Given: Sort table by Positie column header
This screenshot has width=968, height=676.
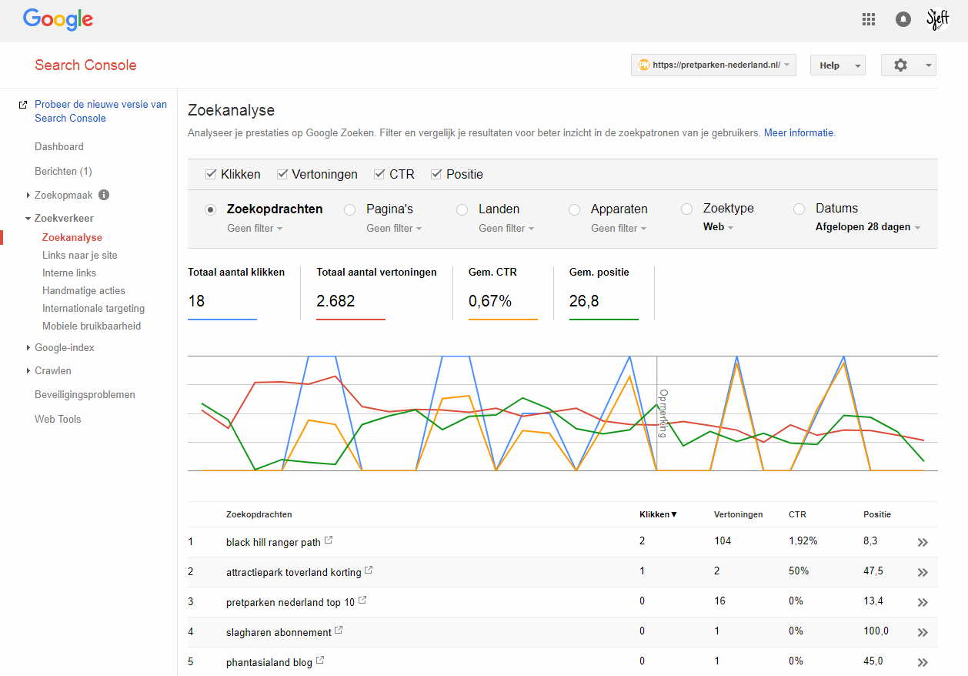Looking at the screenshot, I should pos(877,514).
